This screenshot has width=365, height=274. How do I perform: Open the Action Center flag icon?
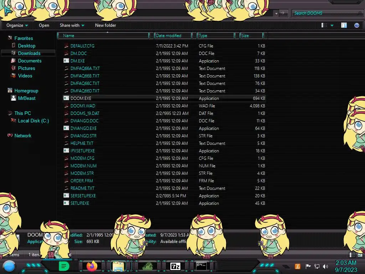point(308,266)
